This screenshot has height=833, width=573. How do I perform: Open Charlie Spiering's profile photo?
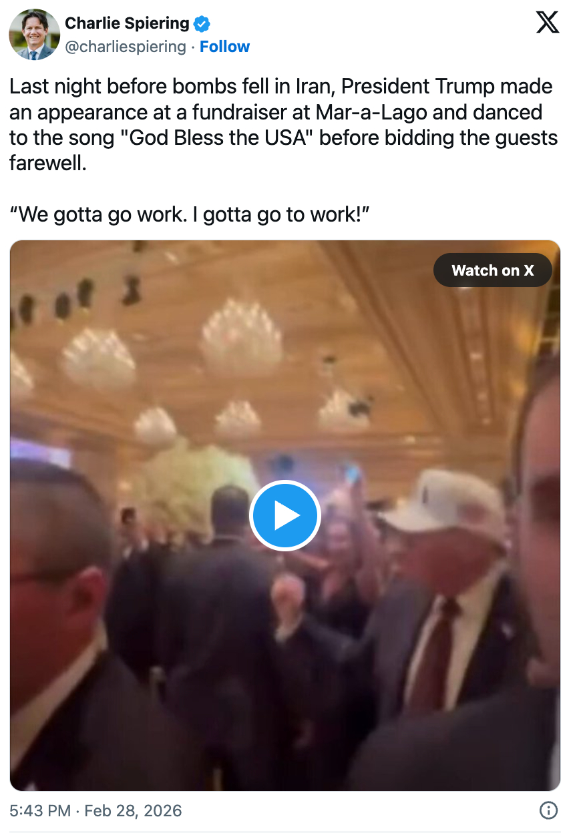34,34
